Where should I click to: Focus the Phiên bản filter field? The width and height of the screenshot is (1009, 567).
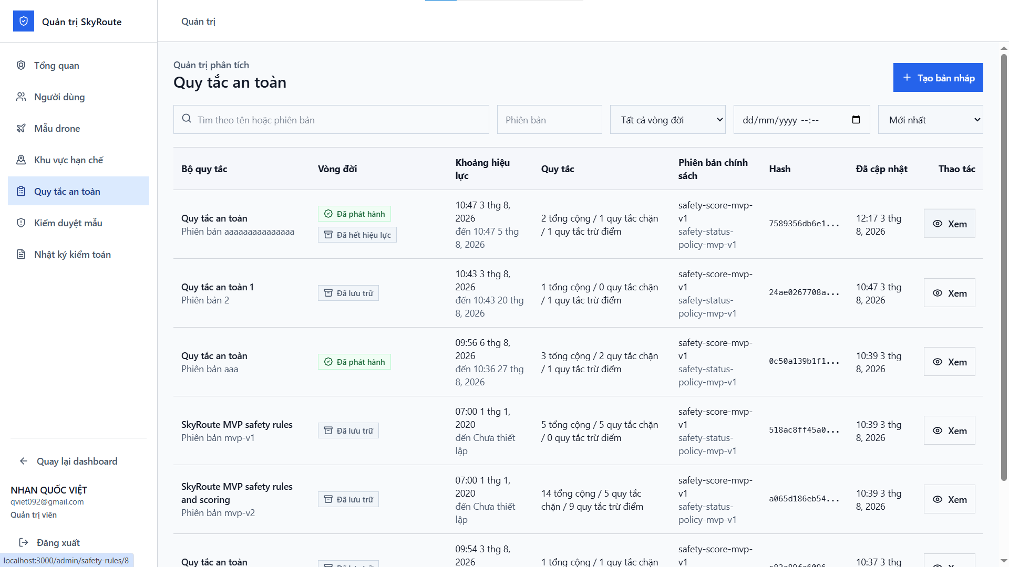click(549, 120)
